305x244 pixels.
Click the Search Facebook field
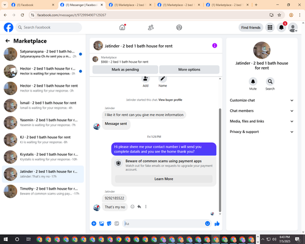pos(49,27)
